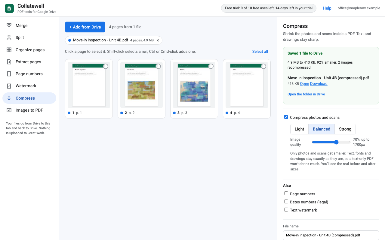Enable the Page numbers checkbox
The height and width of the screenshot is (240, 385).
286,193
